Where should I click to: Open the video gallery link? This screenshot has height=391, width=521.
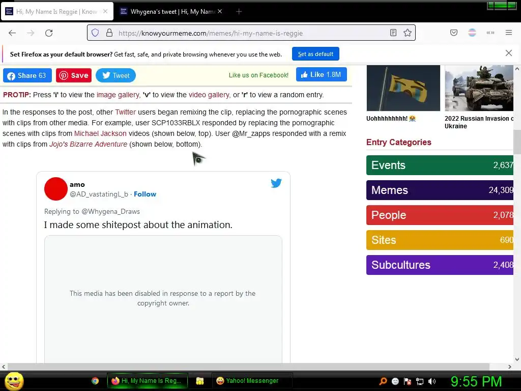click(x=209, y=95)
